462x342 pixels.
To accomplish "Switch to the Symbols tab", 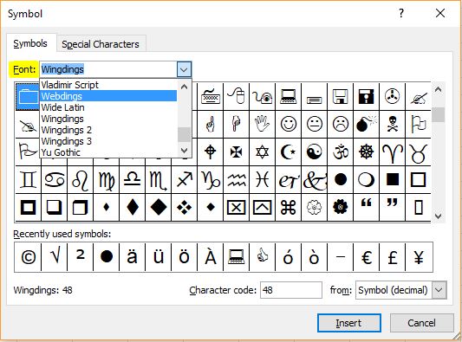I will pyautogui.click(x=30, y=43).
